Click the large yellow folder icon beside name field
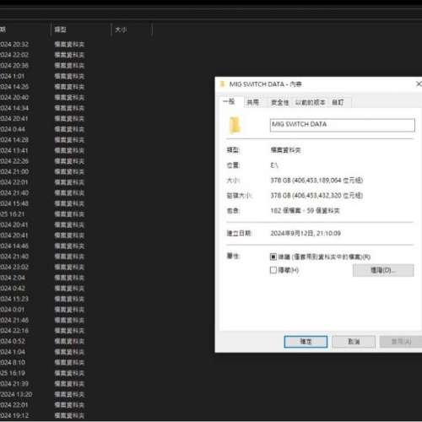 click(x=235, y=125)
